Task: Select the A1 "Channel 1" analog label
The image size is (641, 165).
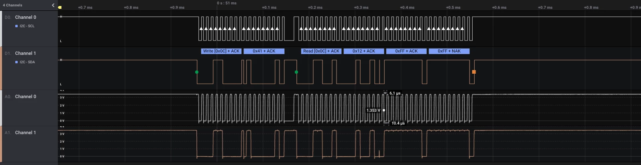Action: click(x=26, y=133)
